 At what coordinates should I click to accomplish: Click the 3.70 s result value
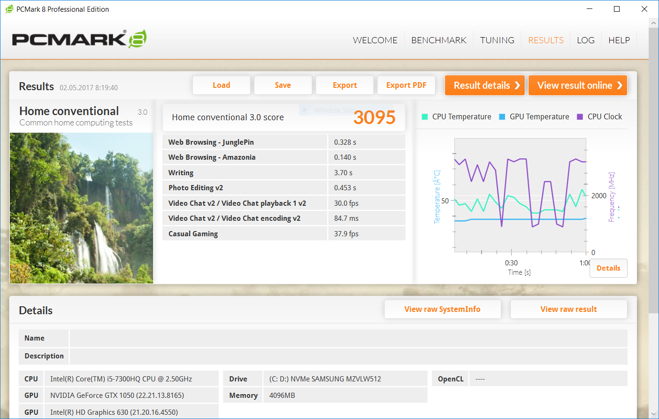343,173
